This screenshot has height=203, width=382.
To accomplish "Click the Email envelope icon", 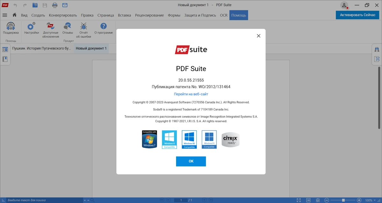I will coord(65,5).
